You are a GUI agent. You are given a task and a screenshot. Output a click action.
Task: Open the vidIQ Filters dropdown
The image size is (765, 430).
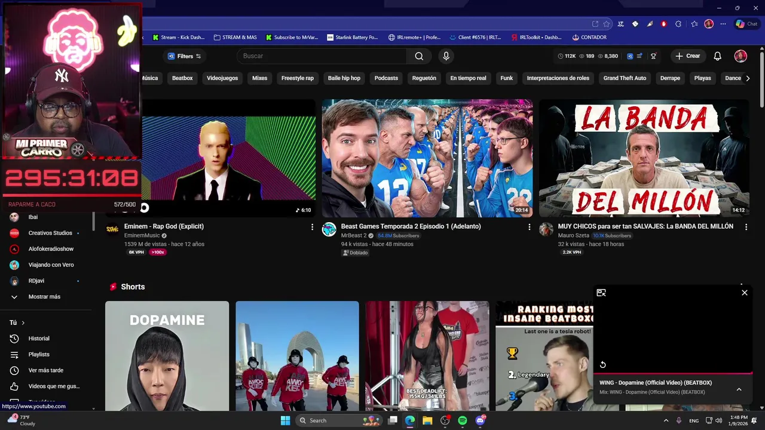point(184,56)
